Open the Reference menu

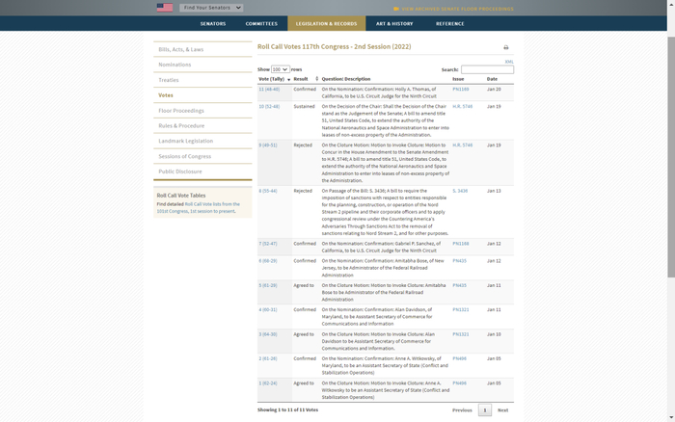[450, 24]
